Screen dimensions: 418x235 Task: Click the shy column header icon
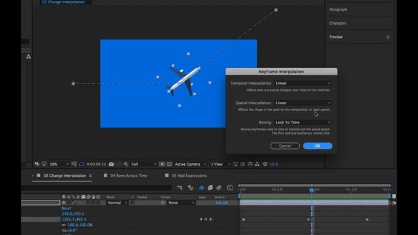pyautogui.click(x=64, y=197)
